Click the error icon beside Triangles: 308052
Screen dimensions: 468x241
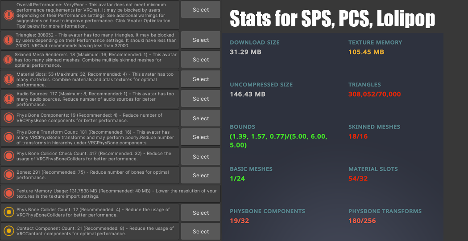[8, 40]
